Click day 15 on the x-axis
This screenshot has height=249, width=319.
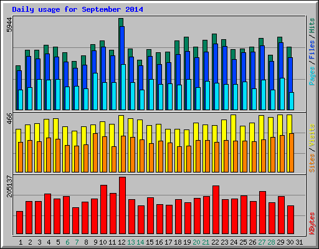pos(150,242)
